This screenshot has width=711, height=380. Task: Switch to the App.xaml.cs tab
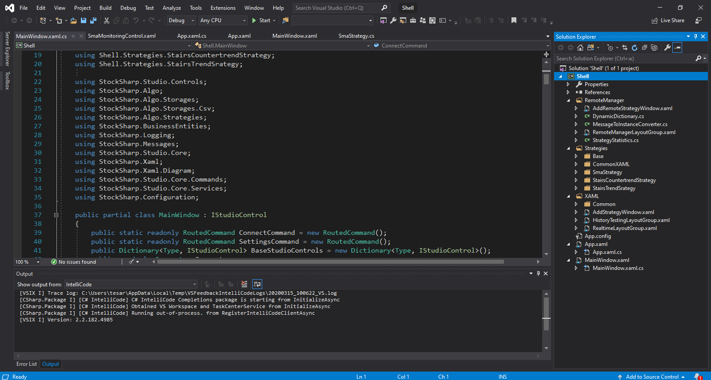pos(192,36)
